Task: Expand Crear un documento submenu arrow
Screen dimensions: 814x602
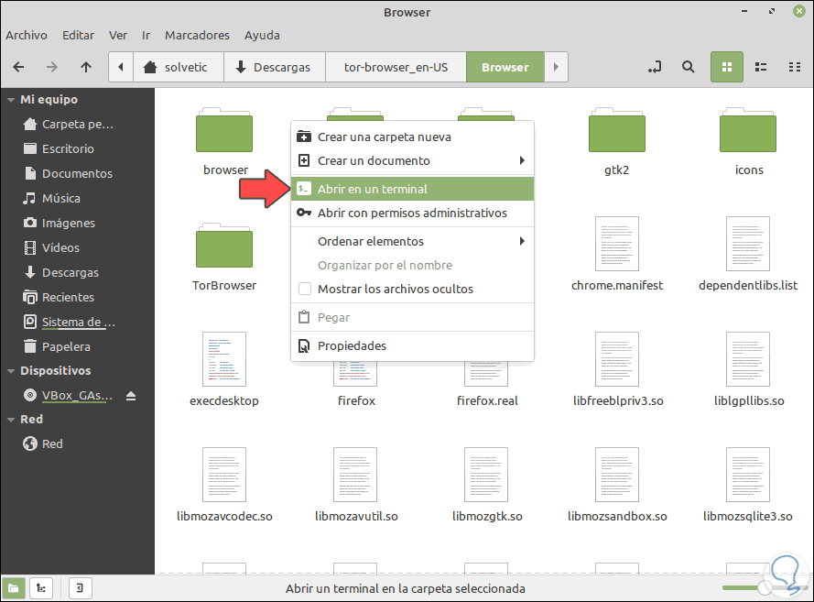Action: pyautogui.click(x=522, y=160)
